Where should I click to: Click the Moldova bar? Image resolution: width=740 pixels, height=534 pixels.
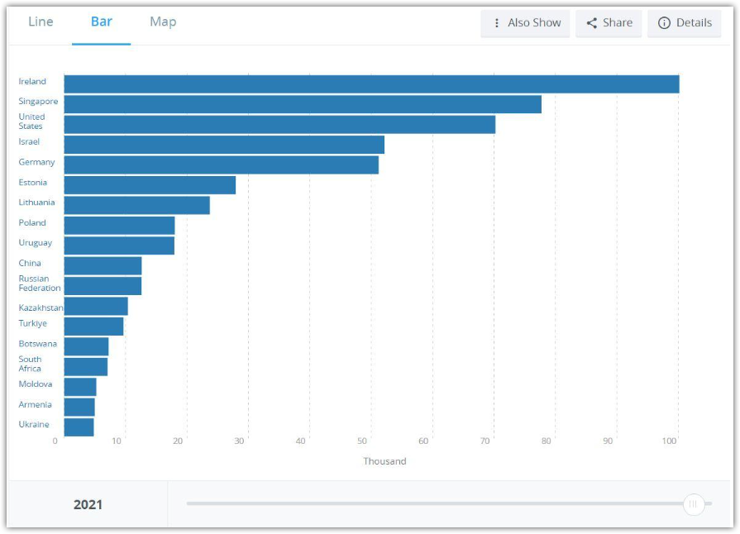[80, 387]
